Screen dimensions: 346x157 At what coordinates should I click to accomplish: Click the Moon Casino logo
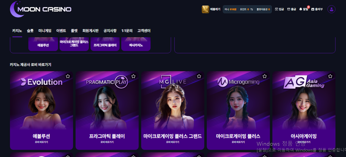(41, 9)
